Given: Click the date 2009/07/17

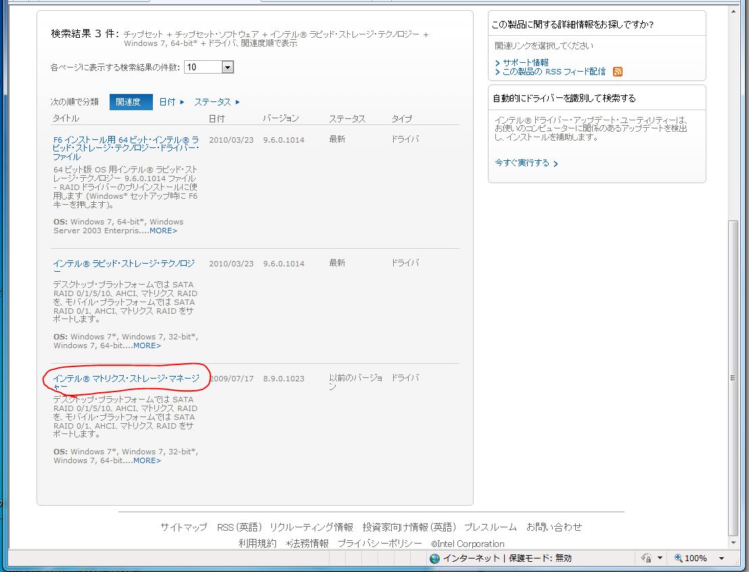Looking at the screenshot, I should pos(231,379).
